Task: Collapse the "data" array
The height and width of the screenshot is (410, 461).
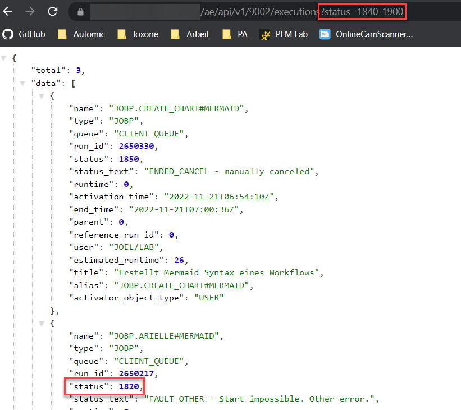Action: tap(22, 83)
